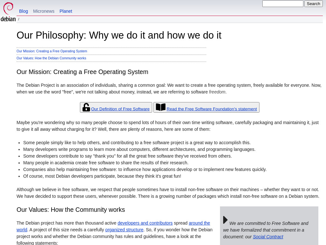Follow the developers and contributors link
This screenshot has width=326, height=245.
click(145, 223)
